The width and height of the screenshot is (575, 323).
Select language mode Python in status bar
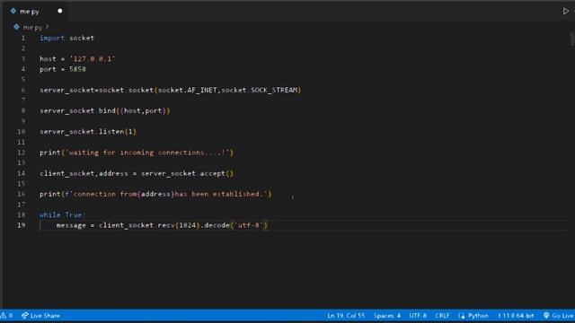[478, 315]
